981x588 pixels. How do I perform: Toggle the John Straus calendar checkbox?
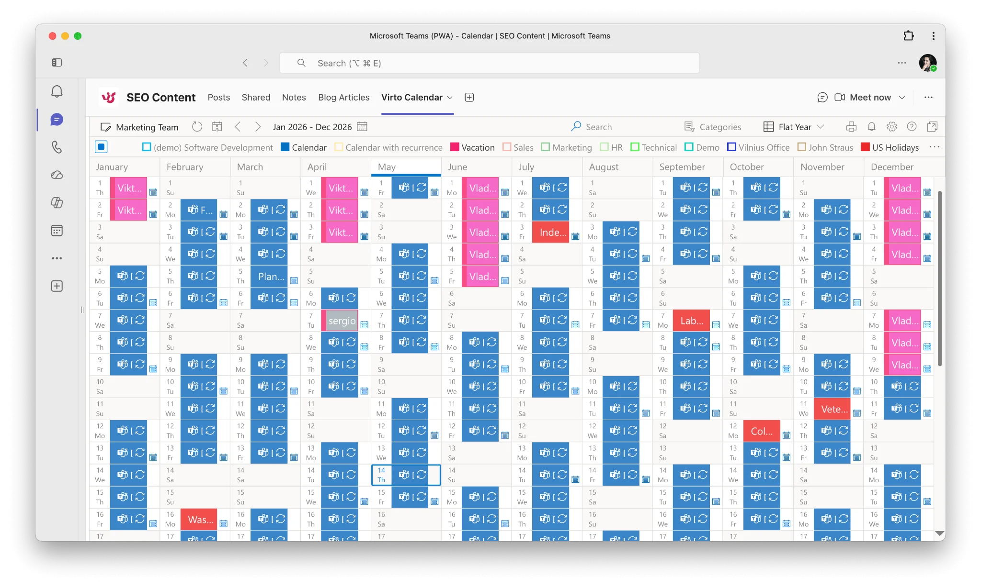801,147
